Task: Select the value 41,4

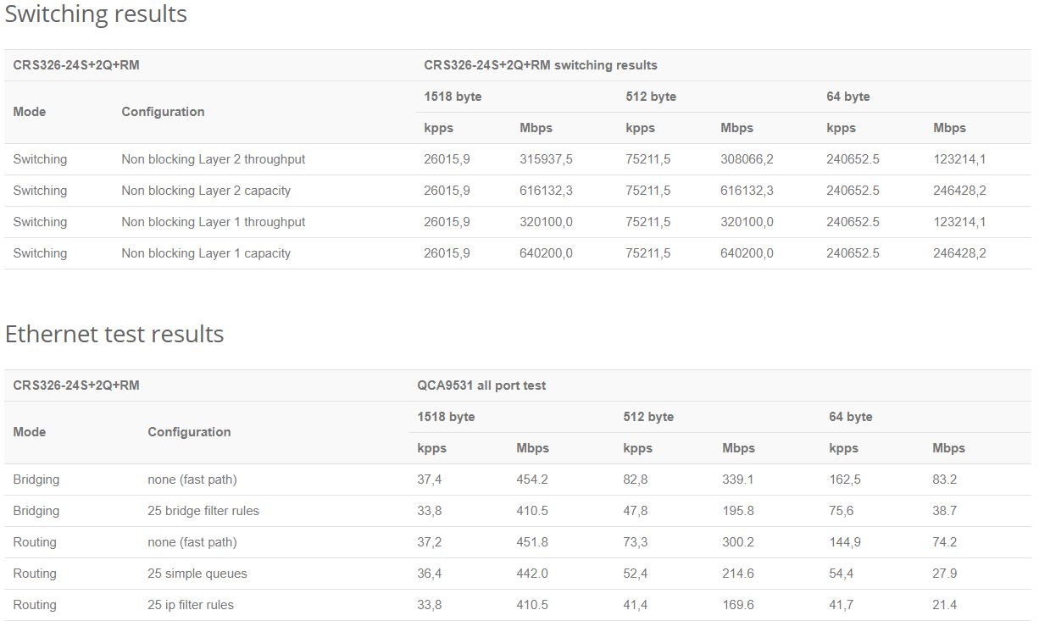Action: [636, 605]
